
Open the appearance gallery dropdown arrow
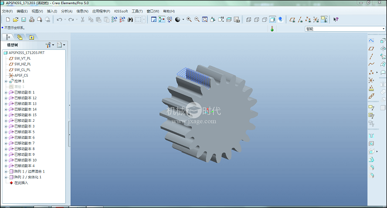click(183, 19)
